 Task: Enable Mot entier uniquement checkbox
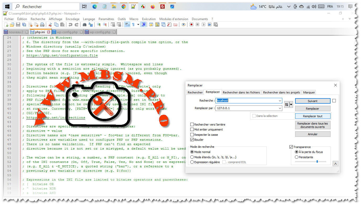(192, 130)
